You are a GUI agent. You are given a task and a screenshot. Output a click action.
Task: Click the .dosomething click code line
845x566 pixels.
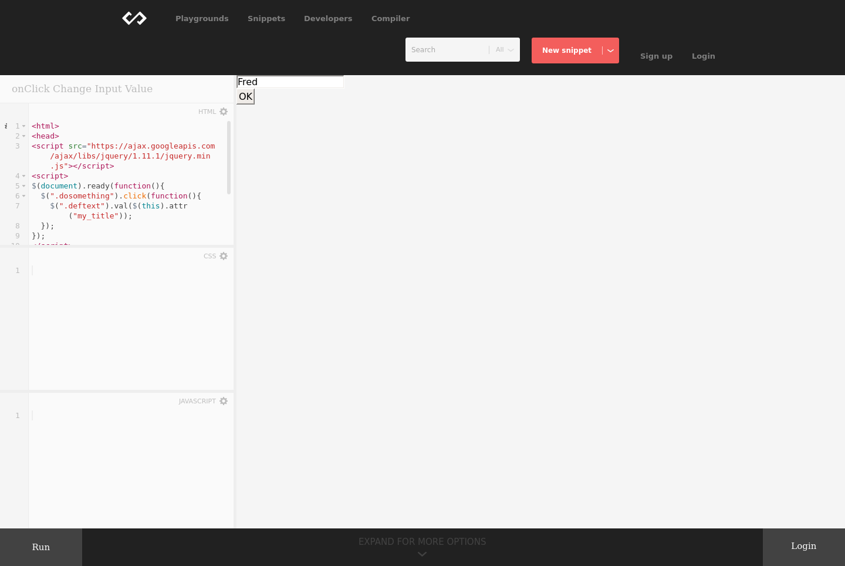[x=121, y=196]
